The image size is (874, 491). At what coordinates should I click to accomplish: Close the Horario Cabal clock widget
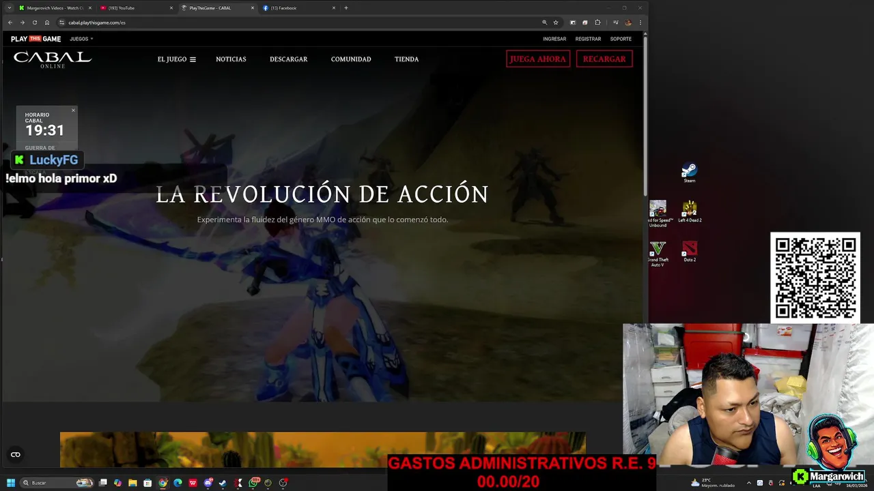[73, 110]
